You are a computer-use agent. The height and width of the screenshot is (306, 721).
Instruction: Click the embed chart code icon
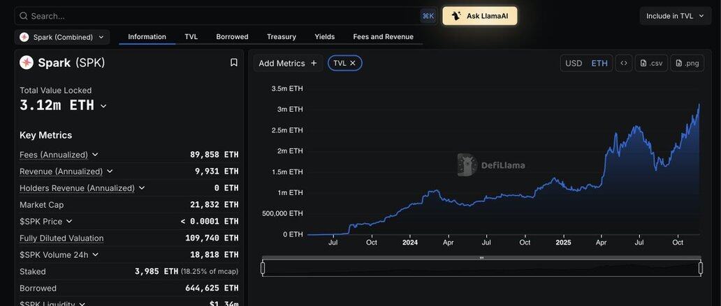[624, 63]
